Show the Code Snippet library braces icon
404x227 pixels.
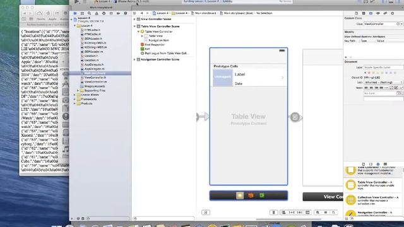(371, 164)
